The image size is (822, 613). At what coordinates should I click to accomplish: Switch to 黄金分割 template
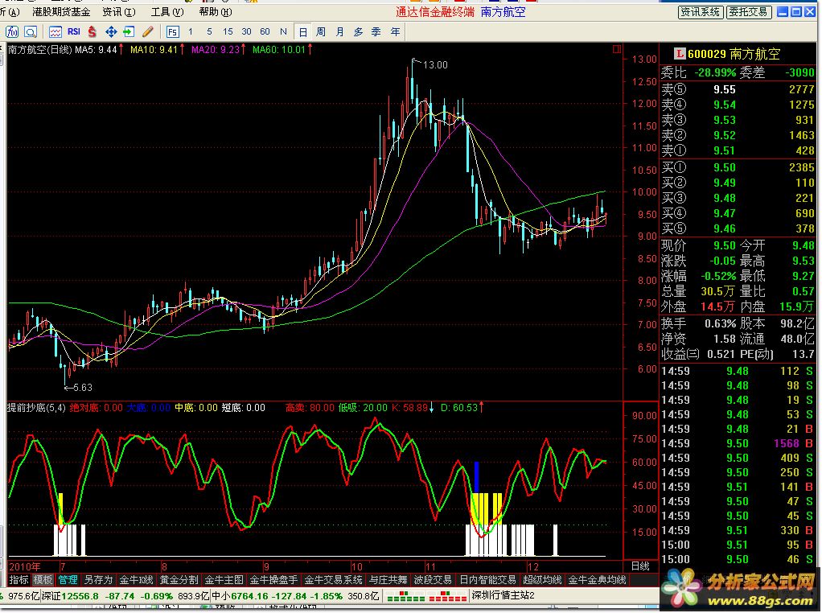coord(179,580)
